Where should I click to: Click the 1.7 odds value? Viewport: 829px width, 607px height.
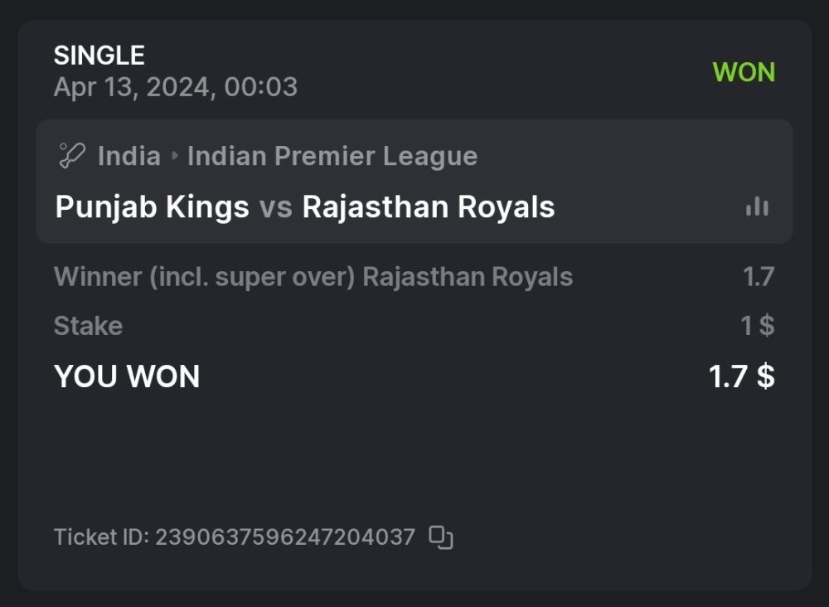click(758, 277)
